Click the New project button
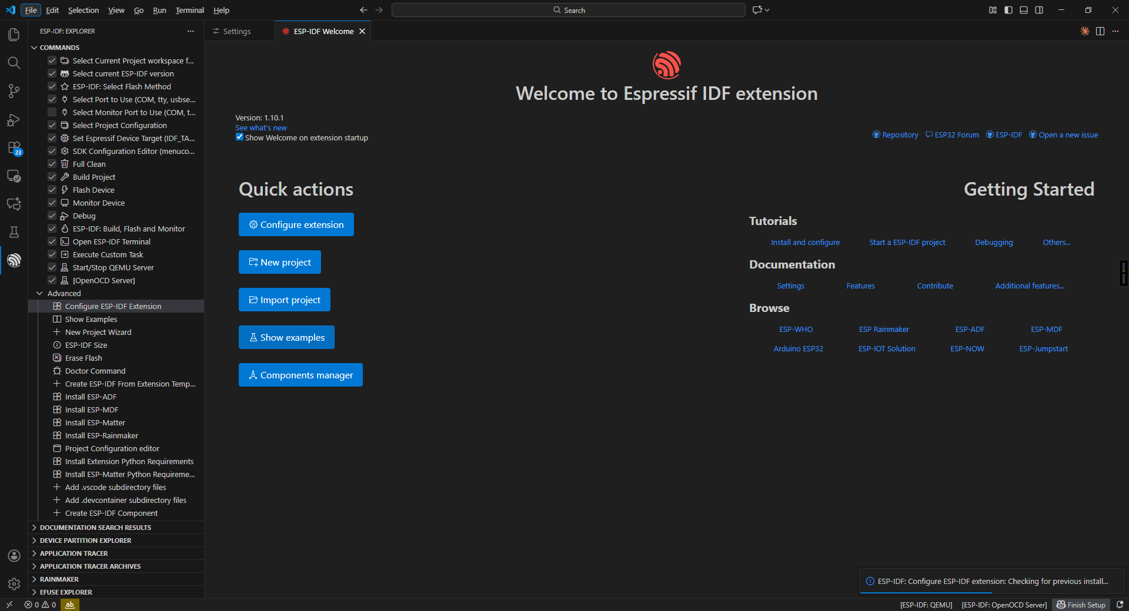Image resolution: width=1129 pixels, height=611 pixels. [x=280, y=262]
